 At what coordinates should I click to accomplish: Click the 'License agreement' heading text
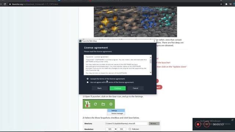96,48
